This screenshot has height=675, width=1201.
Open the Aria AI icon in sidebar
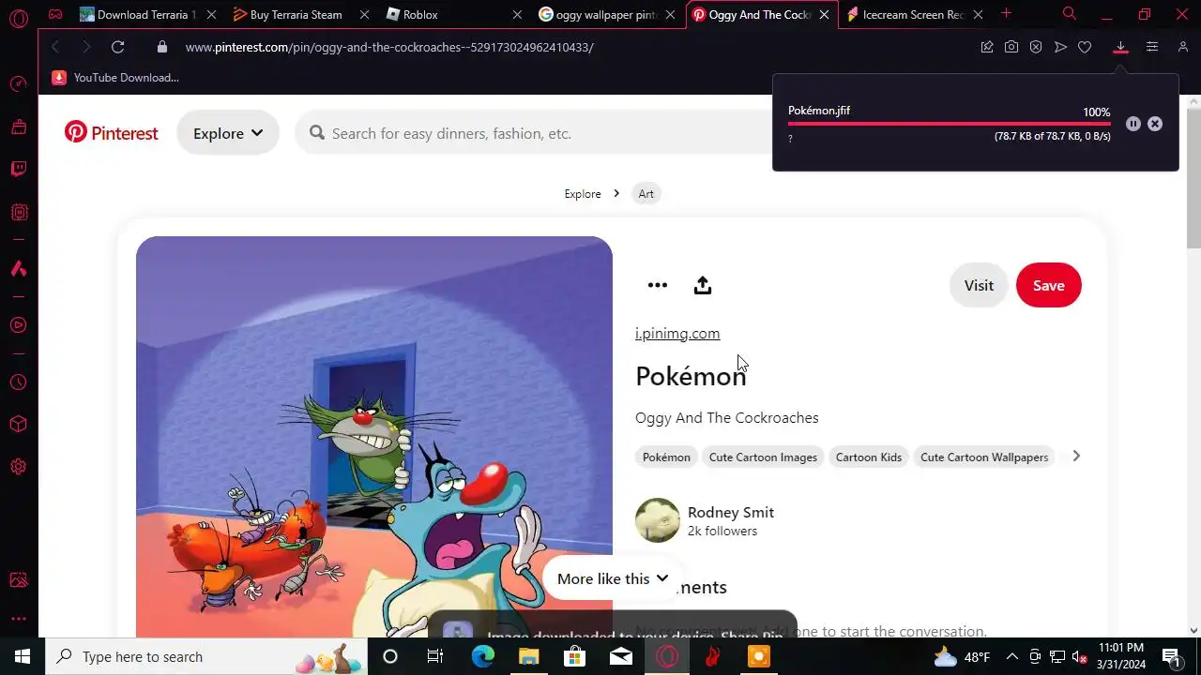18,269
